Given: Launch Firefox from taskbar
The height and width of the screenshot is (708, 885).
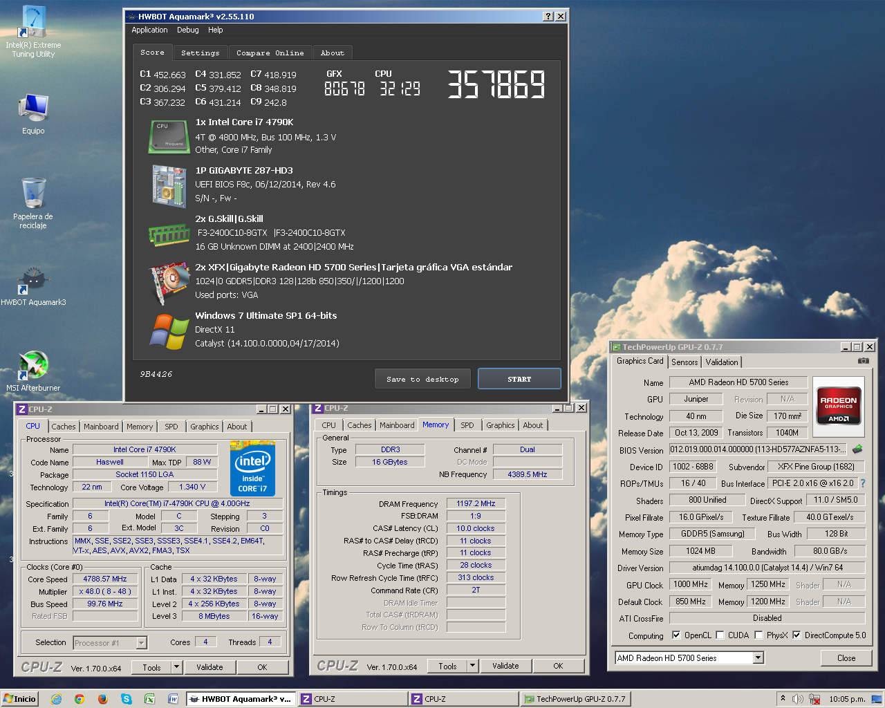Looking at the screenshot, I should coord(103,699).
